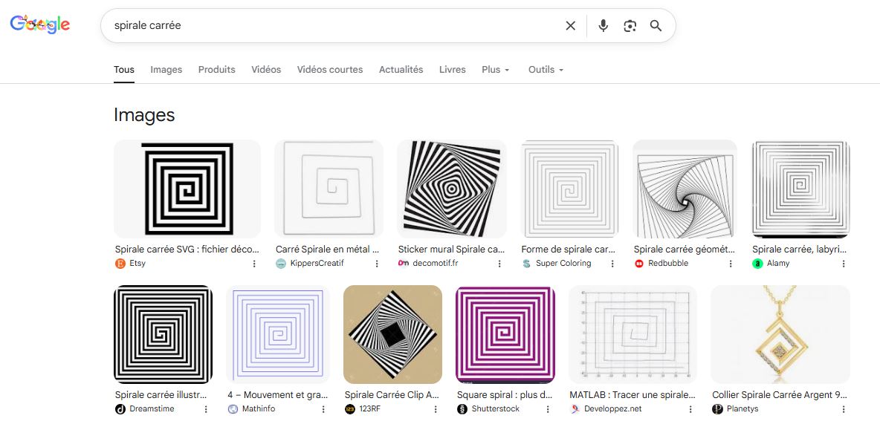This screenshot has width=880, height=427.
Task: Open the MATLAB Tracer une spirale link
Action: (632, 395)
